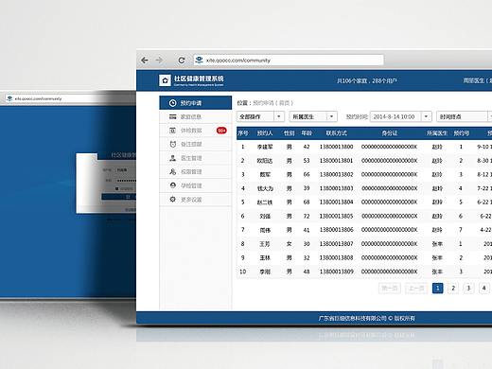Click the username field in back login window
Image resolution: width=492 pixels, height=369 pixels.
pyautogui.click(x=126, y=170)
